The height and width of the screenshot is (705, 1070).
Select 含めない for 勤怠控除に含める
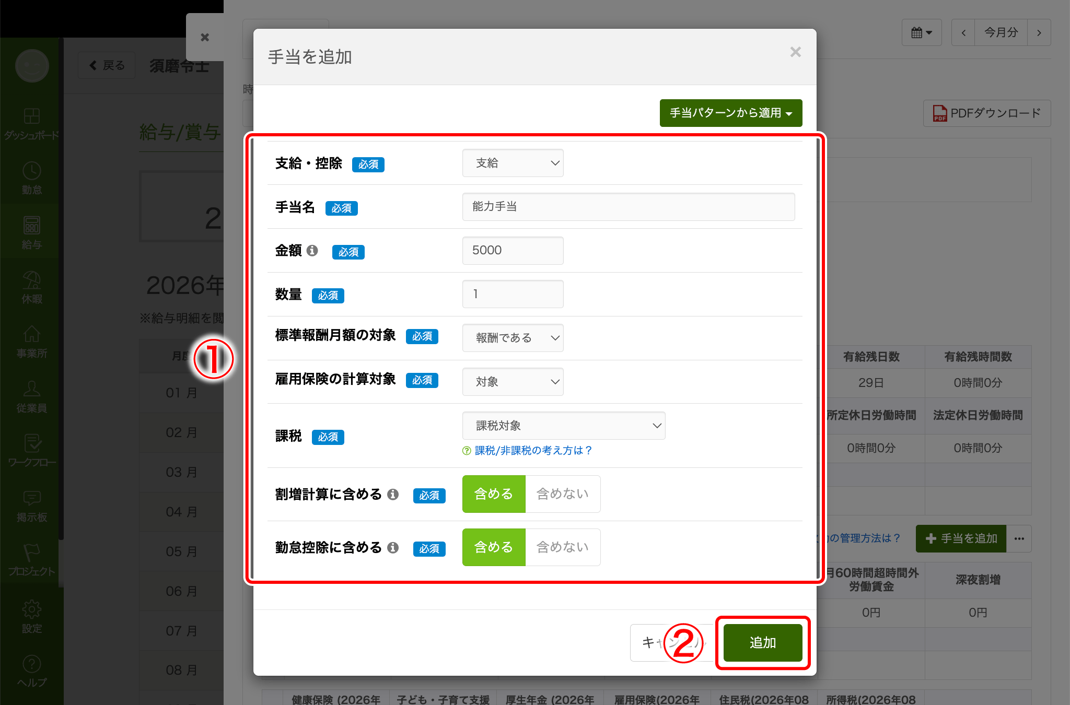pos(563,547)
